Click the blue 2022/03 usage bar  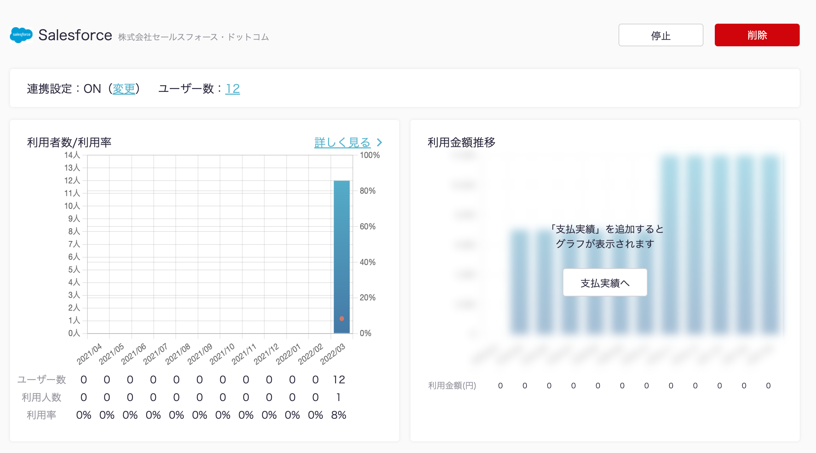341,247
